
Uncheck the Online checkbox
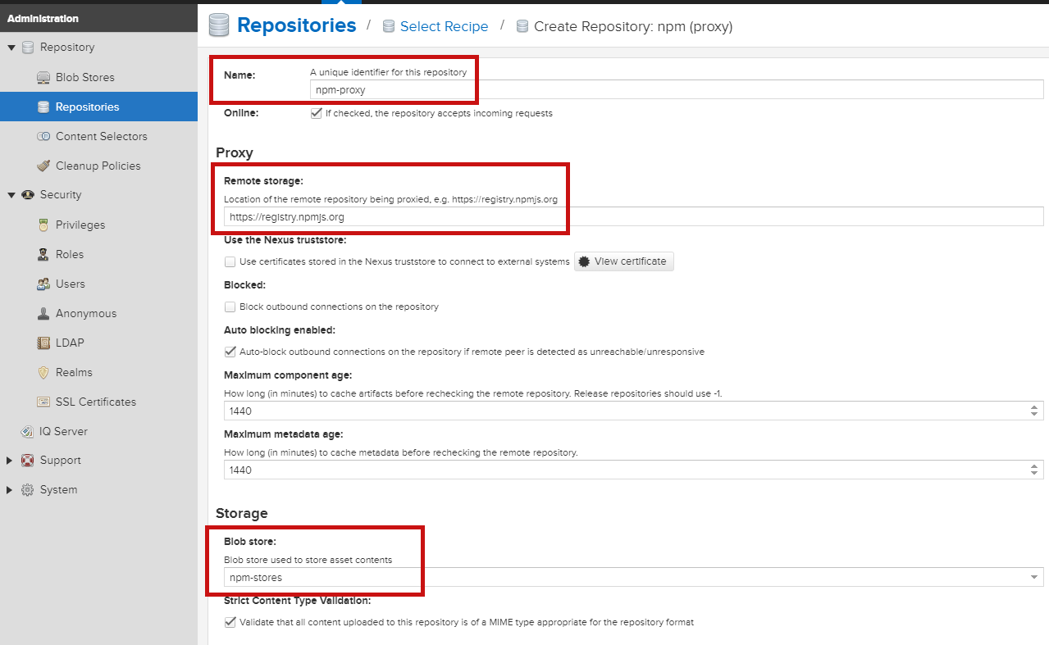316,113
